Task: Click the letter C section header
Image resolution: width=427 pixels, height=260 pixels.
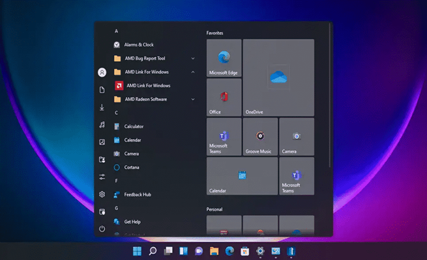Action: pos(117,113)
